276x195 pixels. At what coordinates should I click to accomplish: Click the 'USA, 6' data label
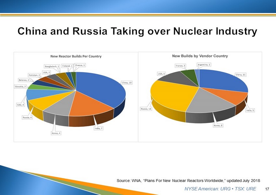(162, 74)
